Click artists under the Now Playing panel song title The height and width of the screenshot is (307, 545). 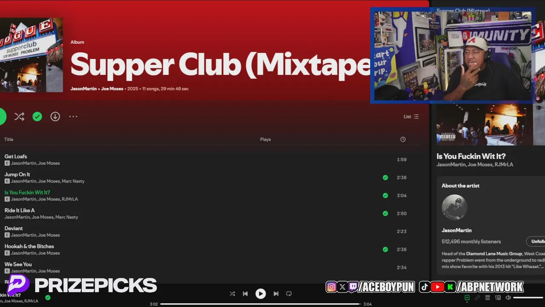475,165
